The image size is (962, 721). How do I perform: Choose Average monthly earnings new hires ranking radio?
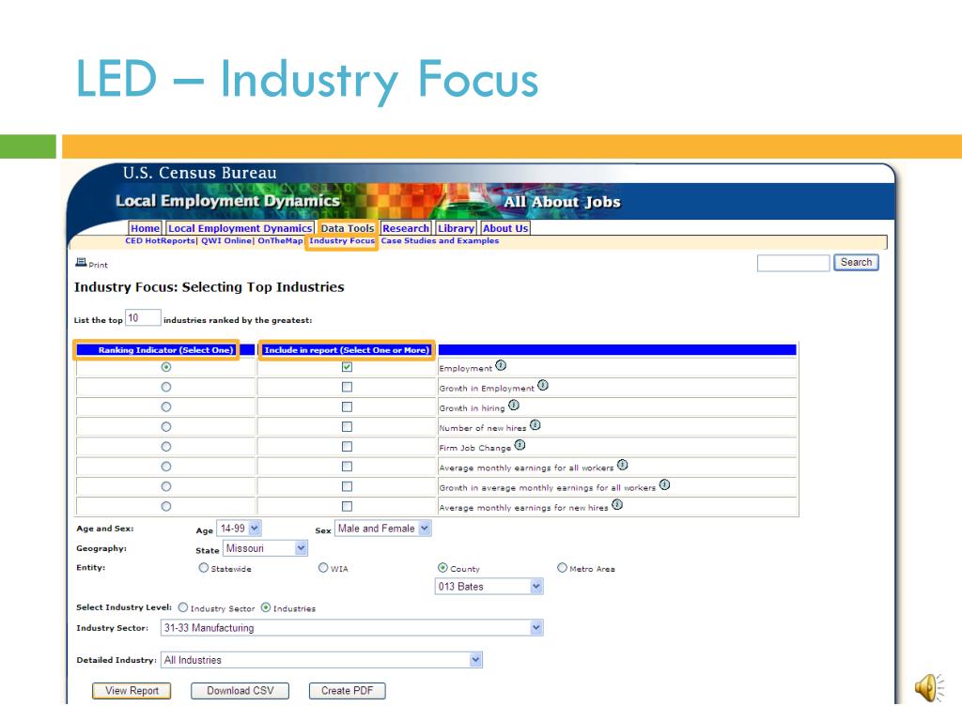165,506
